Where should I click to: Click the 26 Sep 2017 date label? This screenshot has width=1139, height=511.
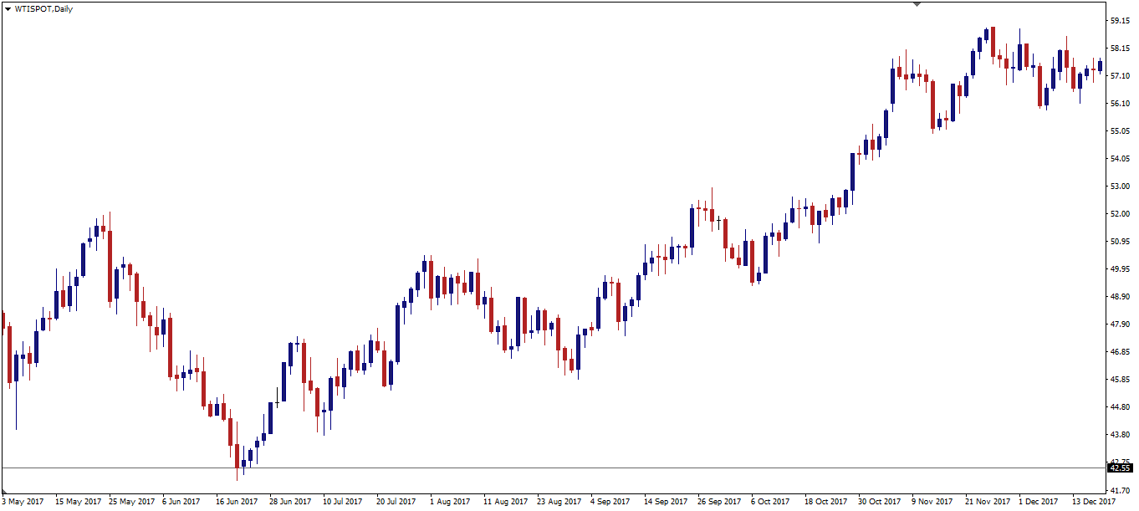pos(719,502)
